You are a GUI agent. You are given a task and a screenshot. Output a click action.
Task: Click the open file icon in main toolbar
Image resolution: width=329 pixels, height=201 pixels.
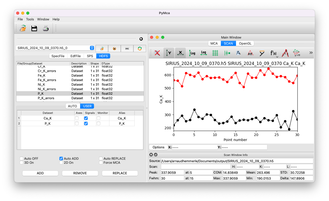point(23,28)
